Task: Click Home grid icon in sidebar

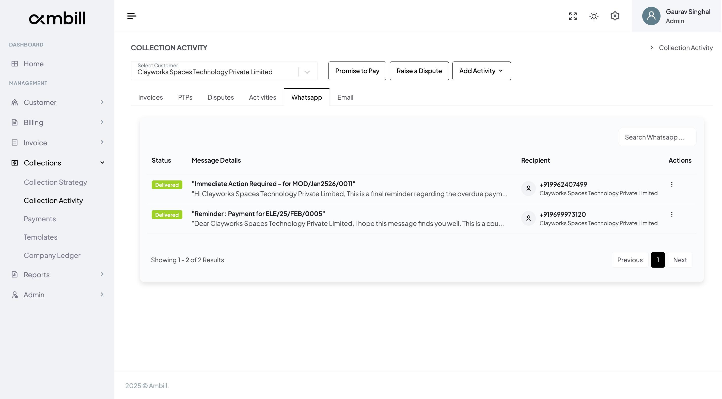Action: [x=14, y=64]
